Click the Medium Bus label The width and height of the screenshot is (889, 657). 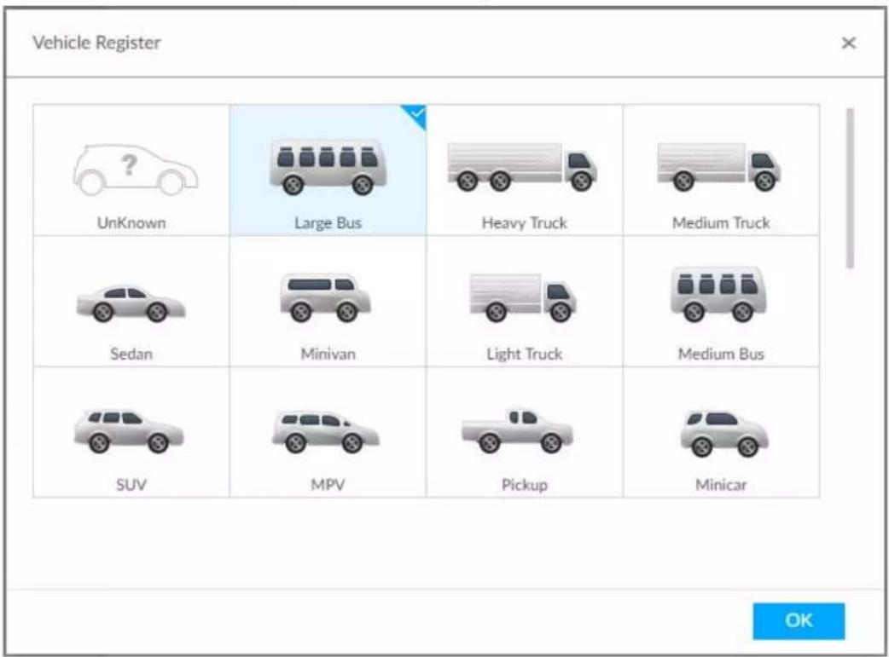point(721,354)
